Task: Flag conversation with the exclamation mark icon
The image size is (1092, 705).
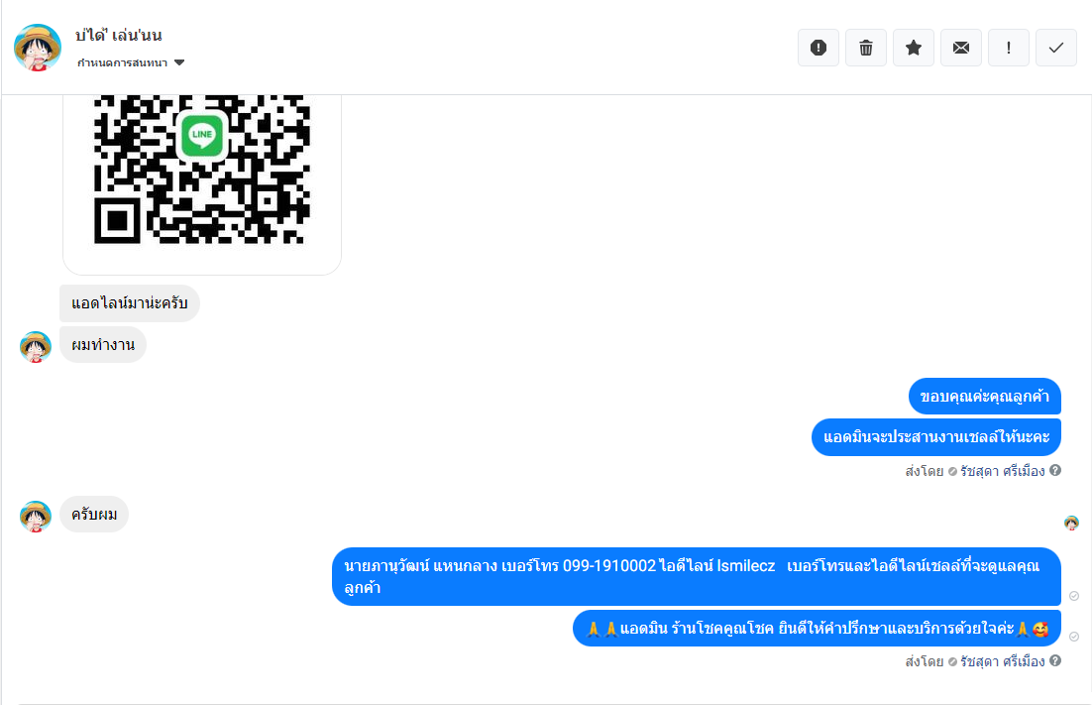Action: coord(1009,48)
